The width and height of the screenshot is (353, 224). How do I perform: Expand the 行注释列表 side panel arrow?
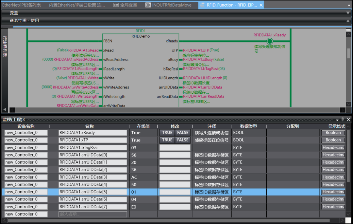(x=5, y=110)
